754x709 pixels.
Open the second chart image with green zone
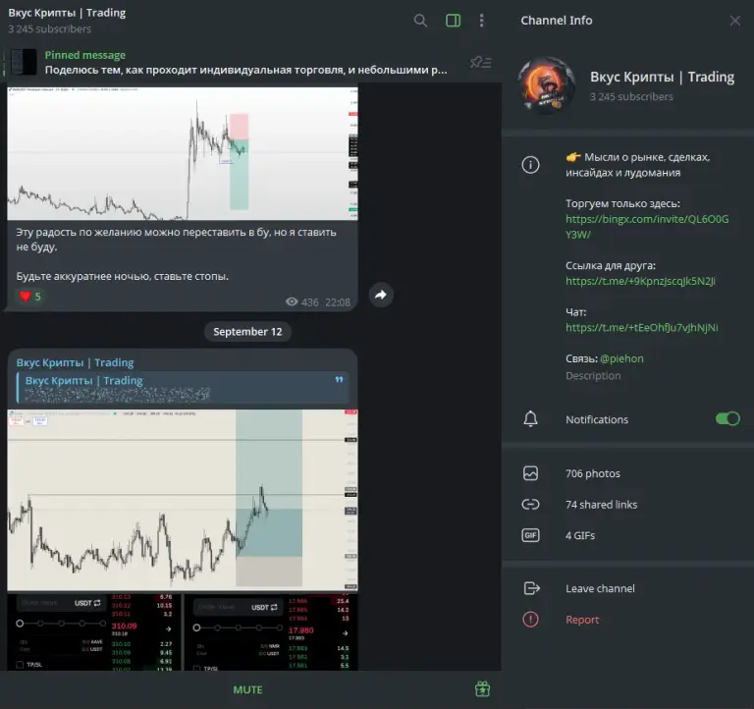tap(183, 500)
